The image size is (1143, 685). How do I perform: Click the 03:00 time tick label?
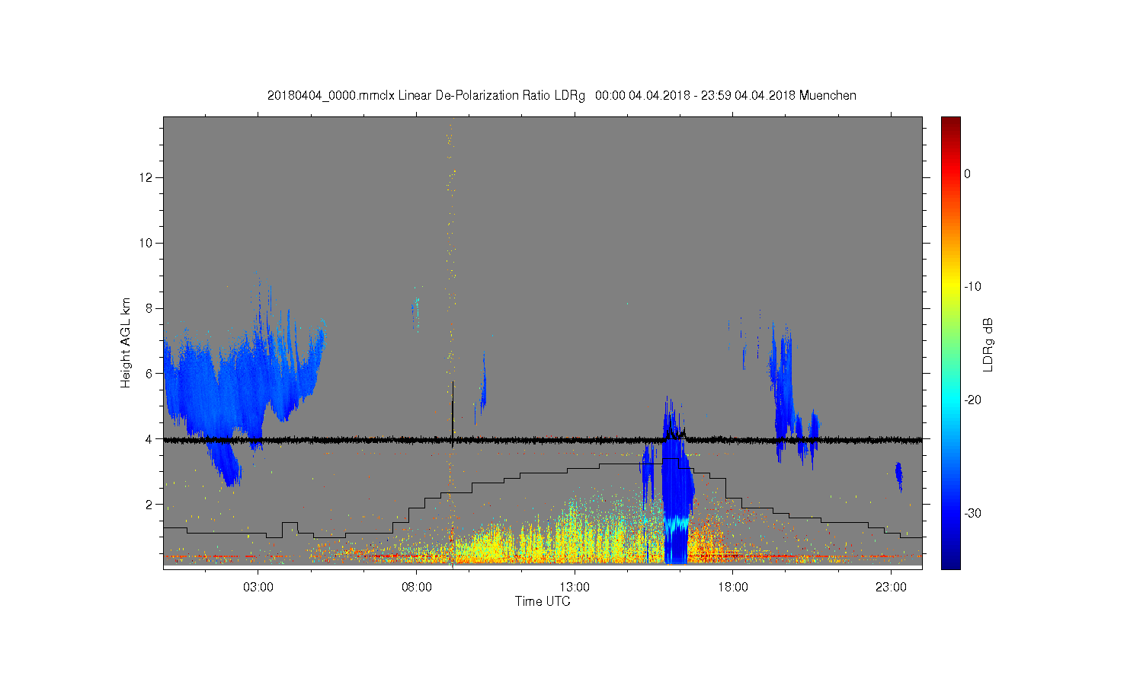(258, 588)
